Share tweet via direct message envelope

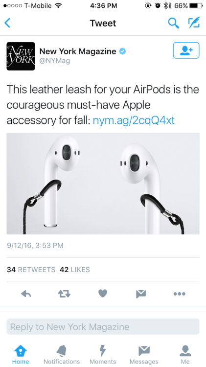(x=141, y=294)
